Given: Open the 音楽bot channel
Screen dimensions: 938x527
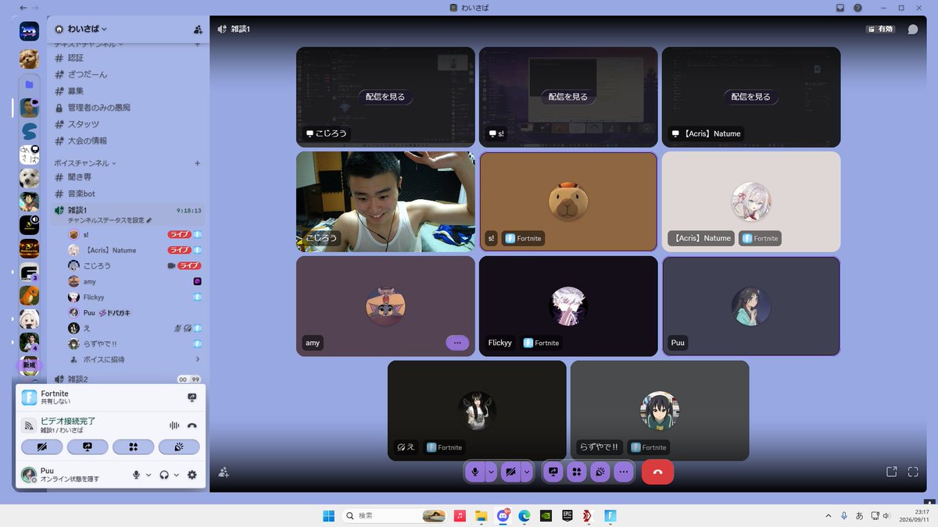Looking at the screenshot, I should (127, 194).
